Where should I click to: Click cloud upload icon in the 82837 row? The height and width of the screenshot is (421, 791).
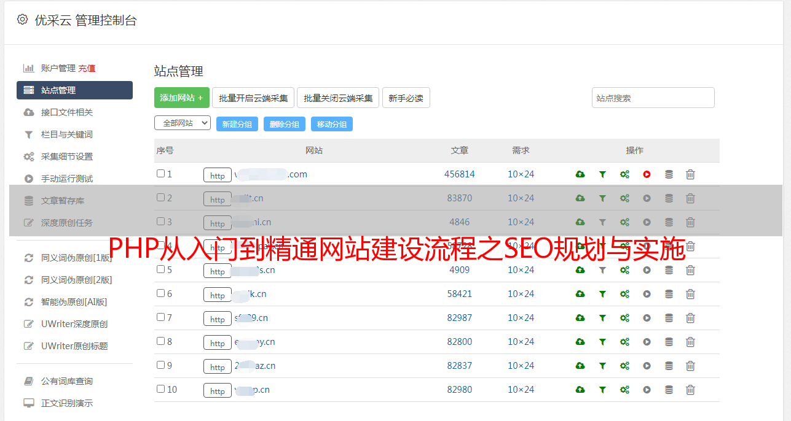(x=580, y=366)
